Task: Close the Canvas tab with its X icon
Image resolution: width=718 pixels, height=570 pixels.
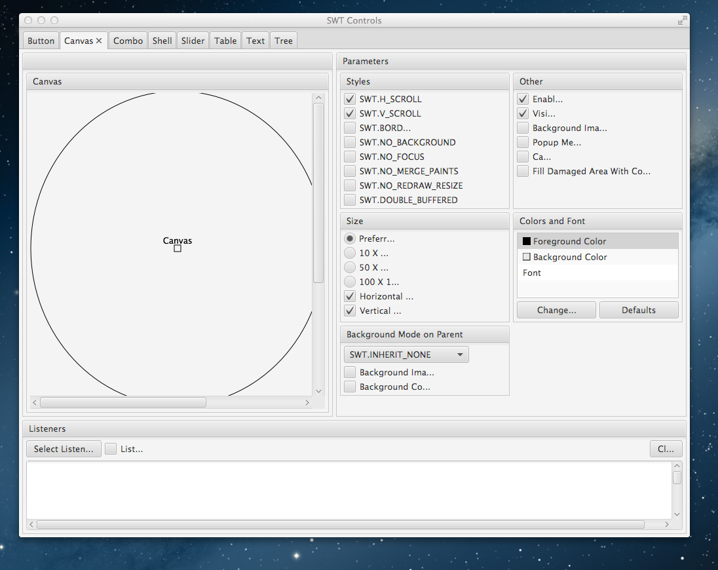Action: [x=99, y=41]
